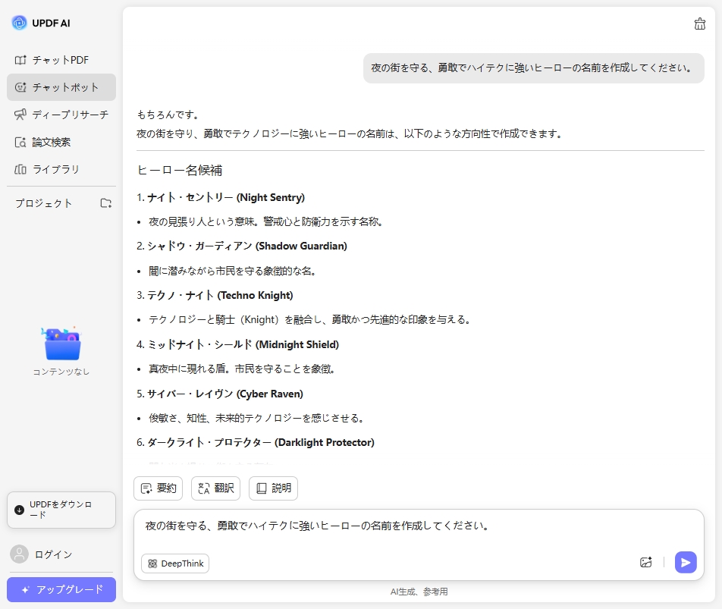Click the テクノロジーと騎士 description bullet

310,320
